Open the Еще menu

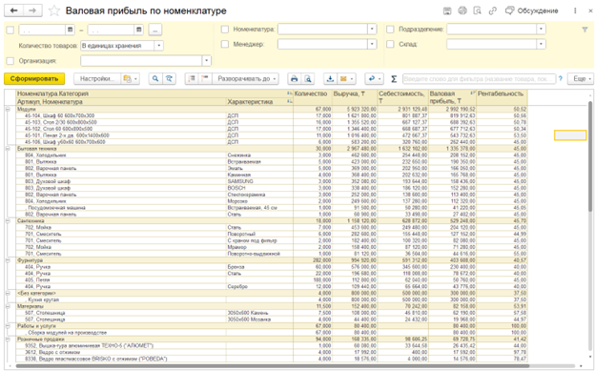point(581,78)
